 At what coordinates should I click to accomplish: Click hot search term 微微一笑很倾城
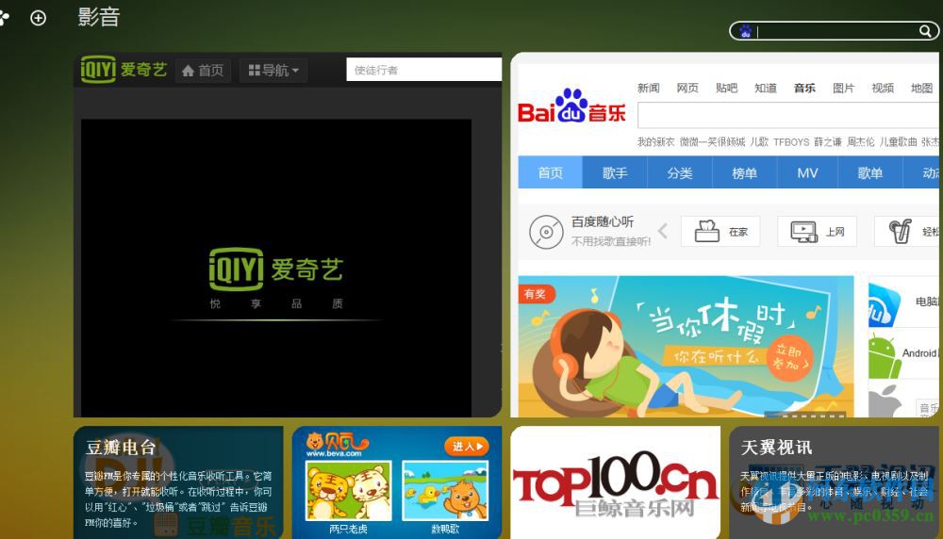click(712, 141)
